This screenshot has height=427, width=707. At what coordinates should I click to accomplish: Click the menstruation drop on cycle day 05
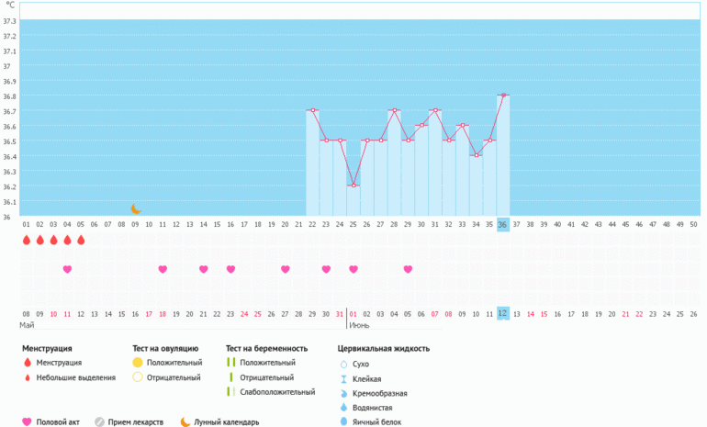click(81, 241)
